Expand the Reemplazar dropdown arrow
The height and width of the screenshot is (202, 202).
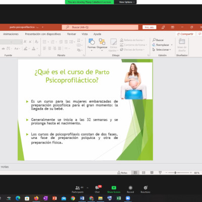[x=172, y=45]
